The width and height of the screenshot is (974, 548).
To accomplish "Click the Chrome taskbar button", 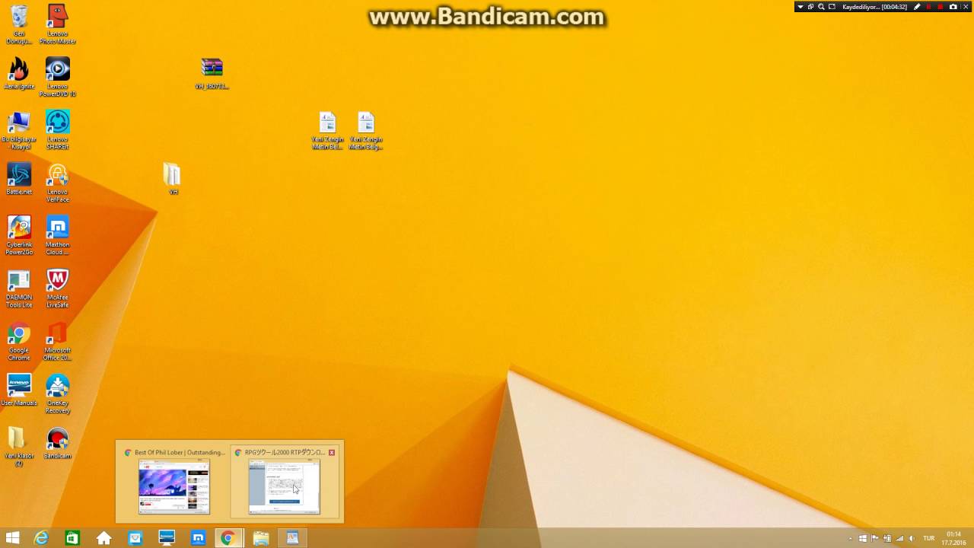I will point(227,538).
